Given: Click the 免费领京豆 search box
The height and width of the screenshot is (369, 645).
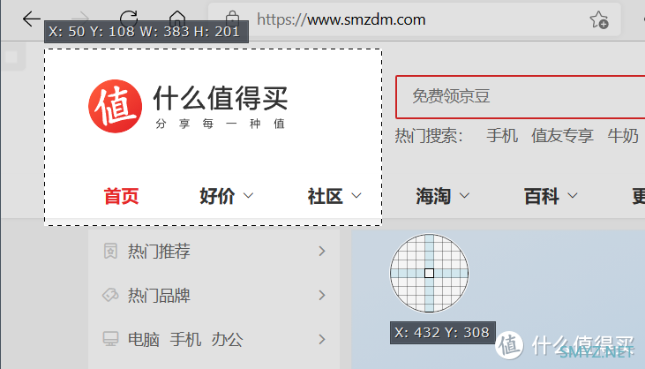Looking at the screenshot, I should click(521, 97).
